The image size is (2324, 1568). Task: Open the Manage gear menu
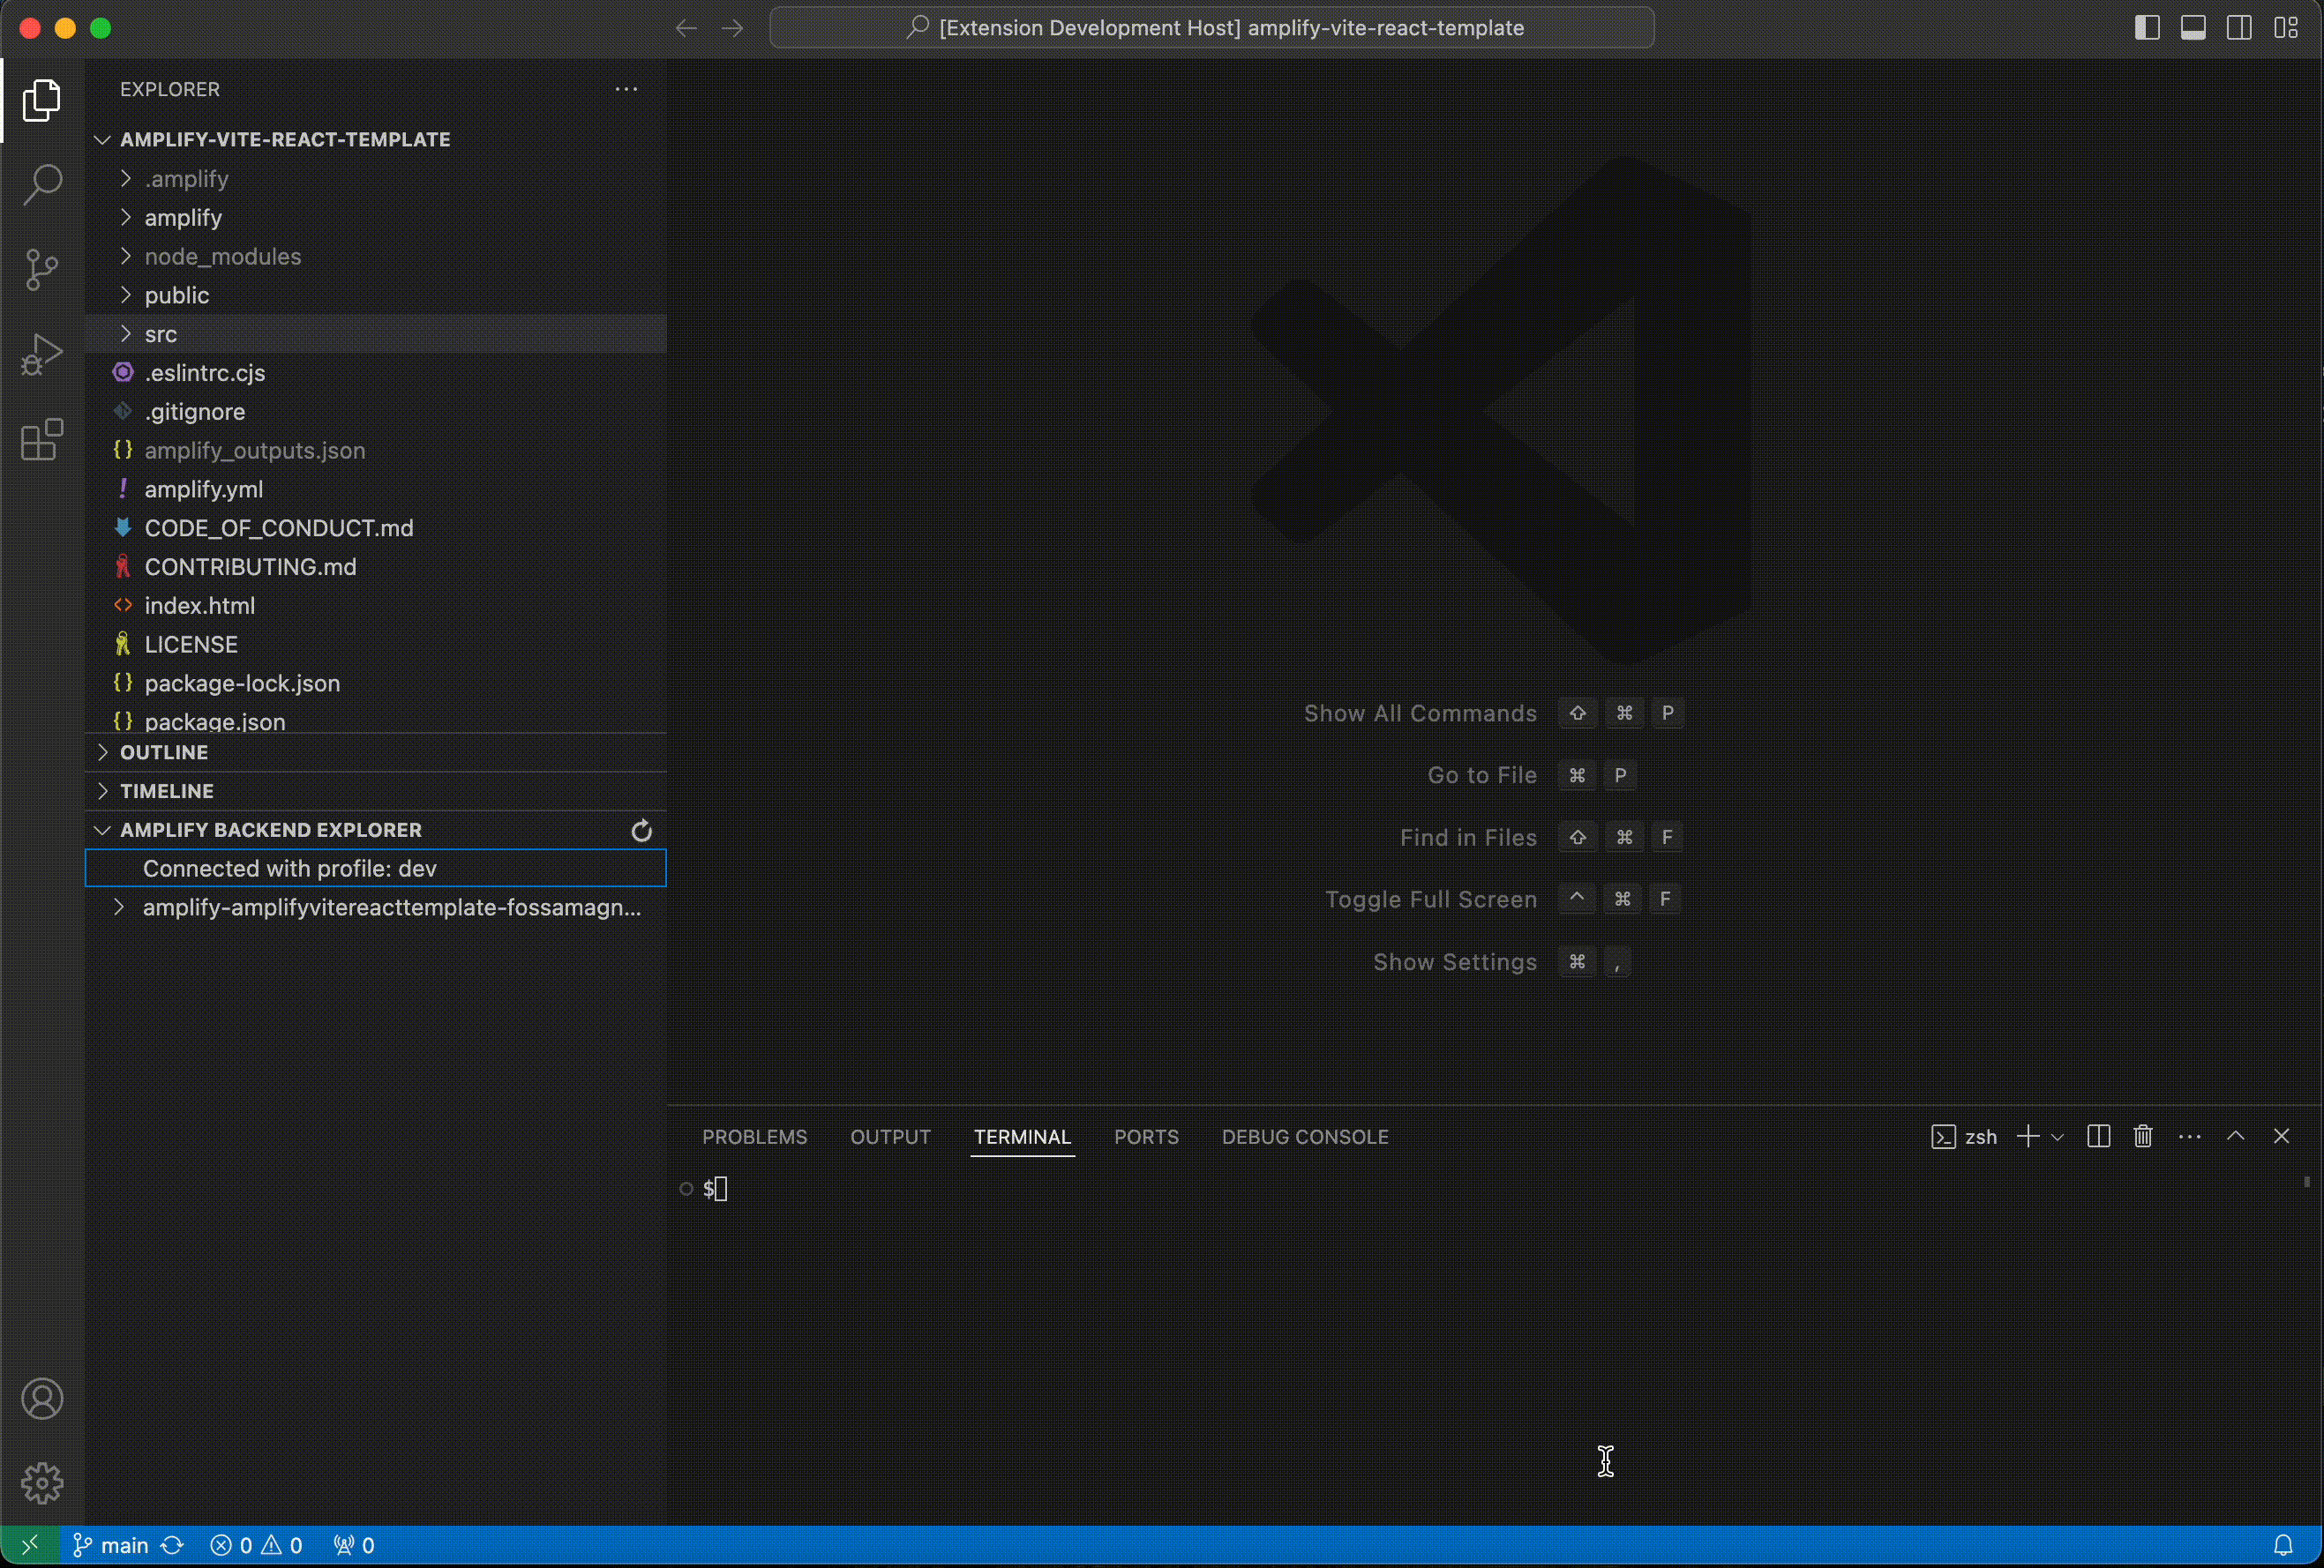point(42,1483)
